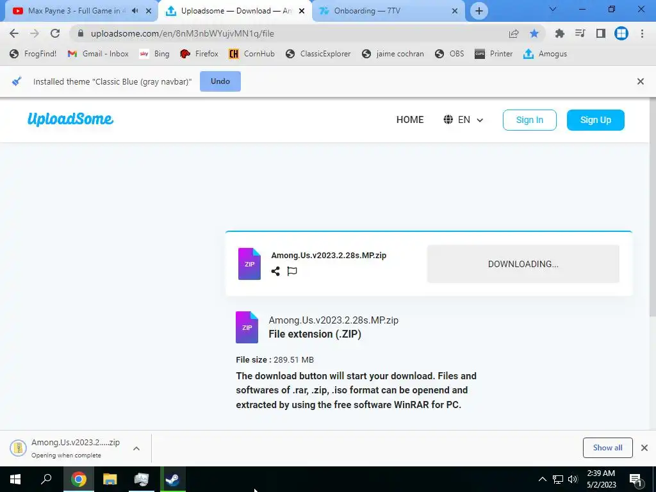Open the FrogFind! bookmark
The height and width of the screenshot is (492, 656).
(33, 54)
